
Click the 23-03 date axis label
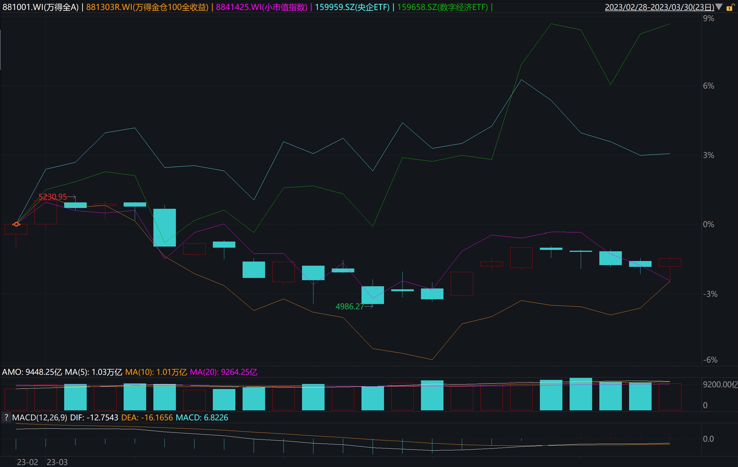tap(57, 462)
